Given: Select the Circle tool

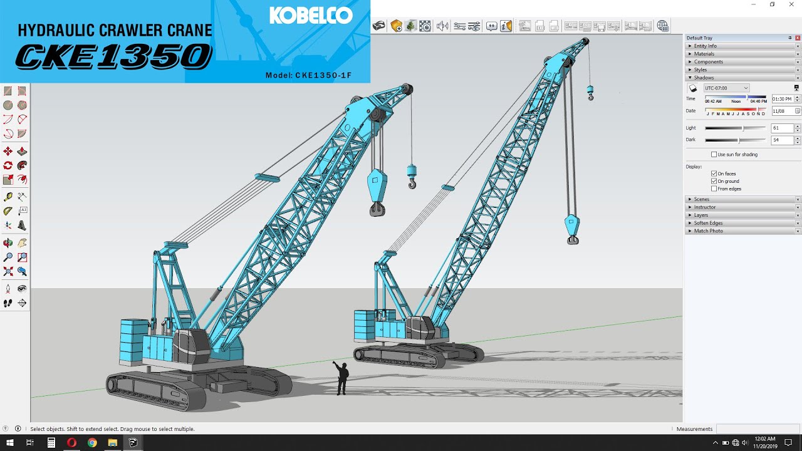Looking at the screenshot, I should pyautogui.click(x=8, y=105).
